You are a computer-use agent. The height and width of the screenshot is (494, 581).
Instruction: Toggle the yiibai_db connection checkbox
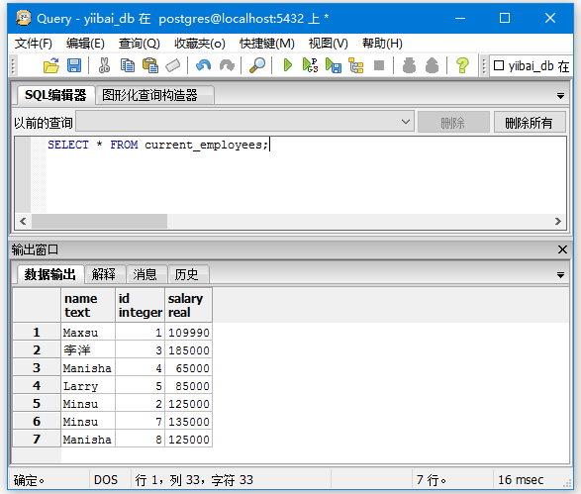[499, 65]
